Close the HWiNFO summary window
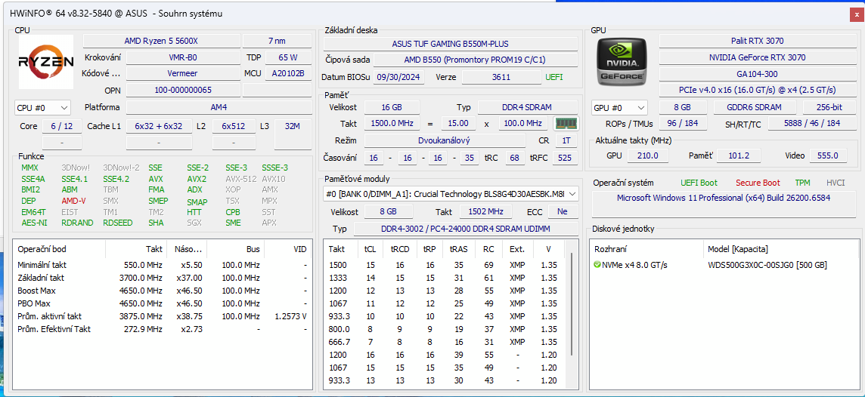This screenshot has height=397, width=865. (854, 14)
